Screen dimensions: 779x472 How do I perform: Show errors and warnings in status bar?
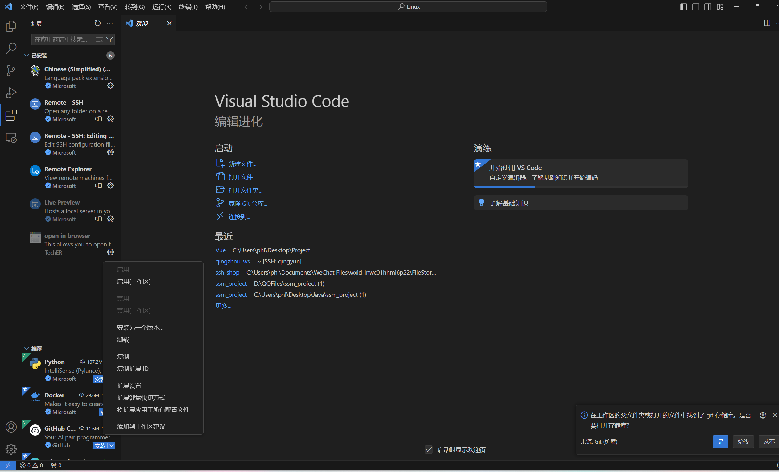(x=31, y=465)
